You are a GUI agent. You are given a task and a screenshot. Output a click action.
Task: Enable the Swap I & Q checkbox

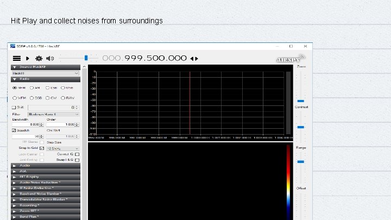(77, 160)
